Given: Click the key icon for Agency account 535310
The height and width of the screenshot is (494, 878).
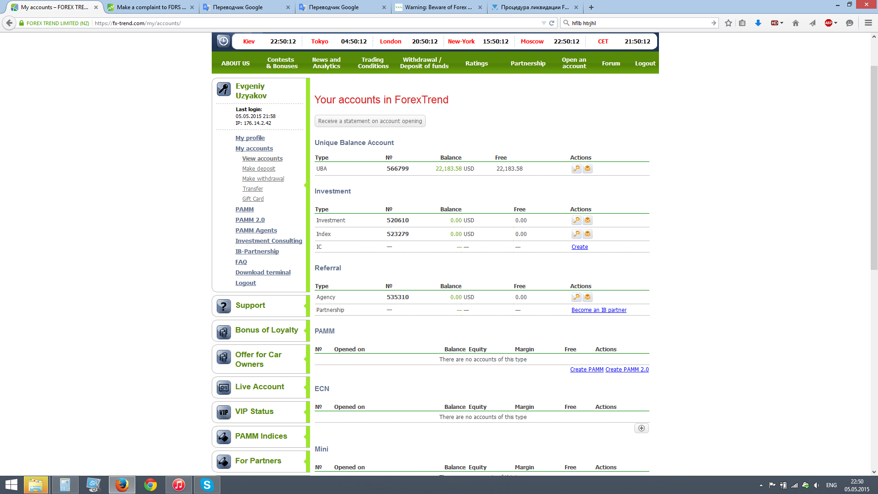Looking at the screenshot, I should [576, 297].
